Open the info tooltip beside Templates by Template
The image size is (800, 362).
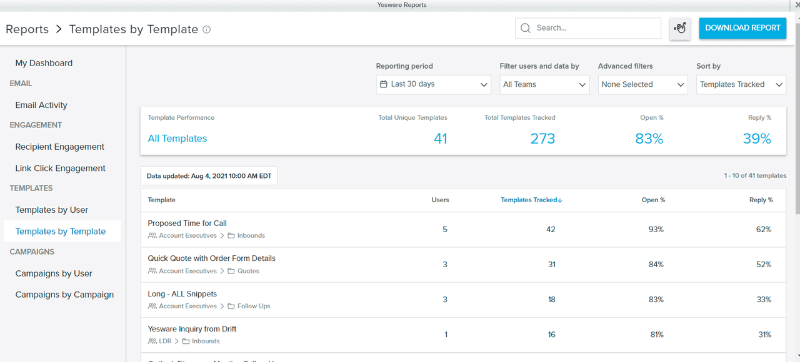[x=206, y=29]
